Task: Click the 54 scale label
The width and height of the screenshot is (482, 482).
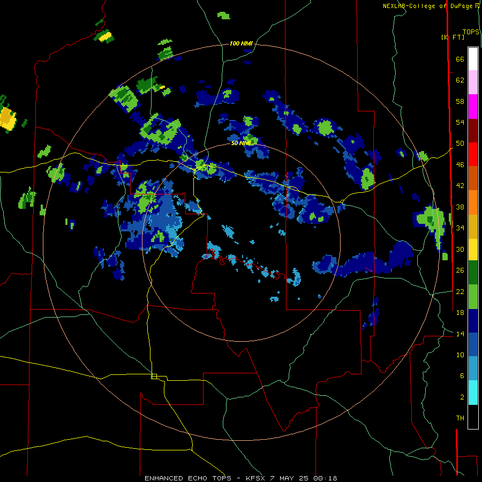Action: [x=460, y=122]
